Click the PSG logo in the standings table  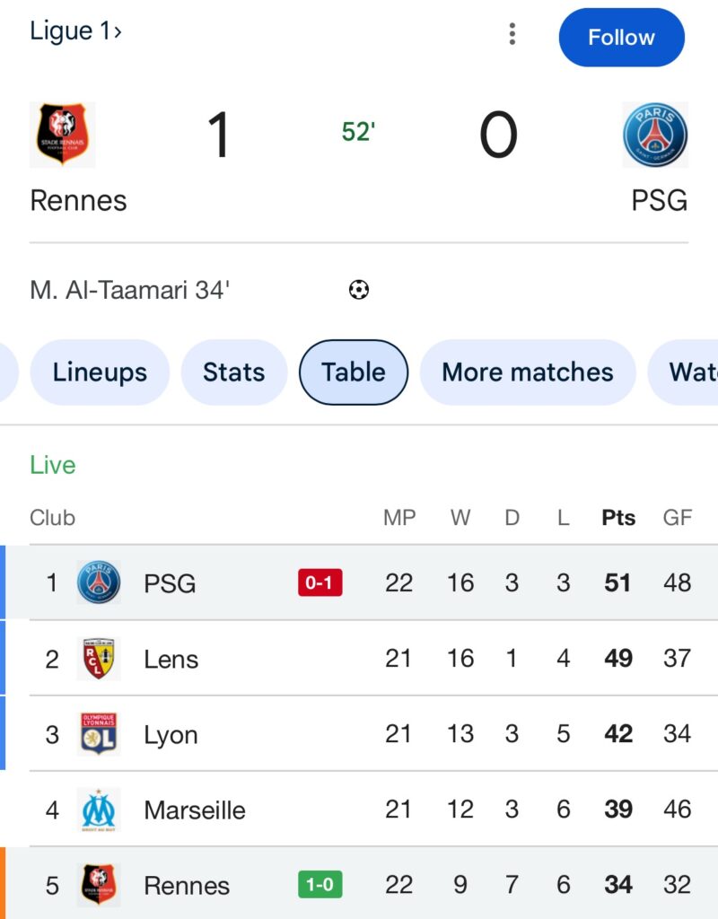tap(99, 582)
